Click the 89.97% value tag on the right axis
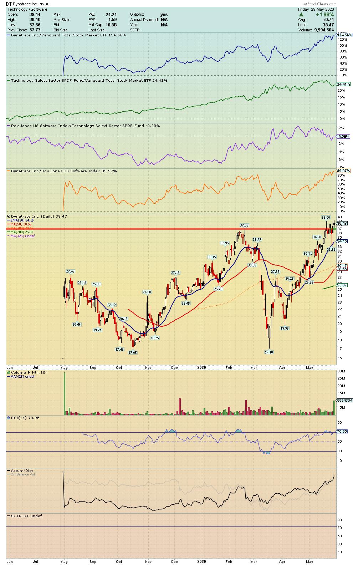Screen dimensions: 353x565 click(344, 171)
